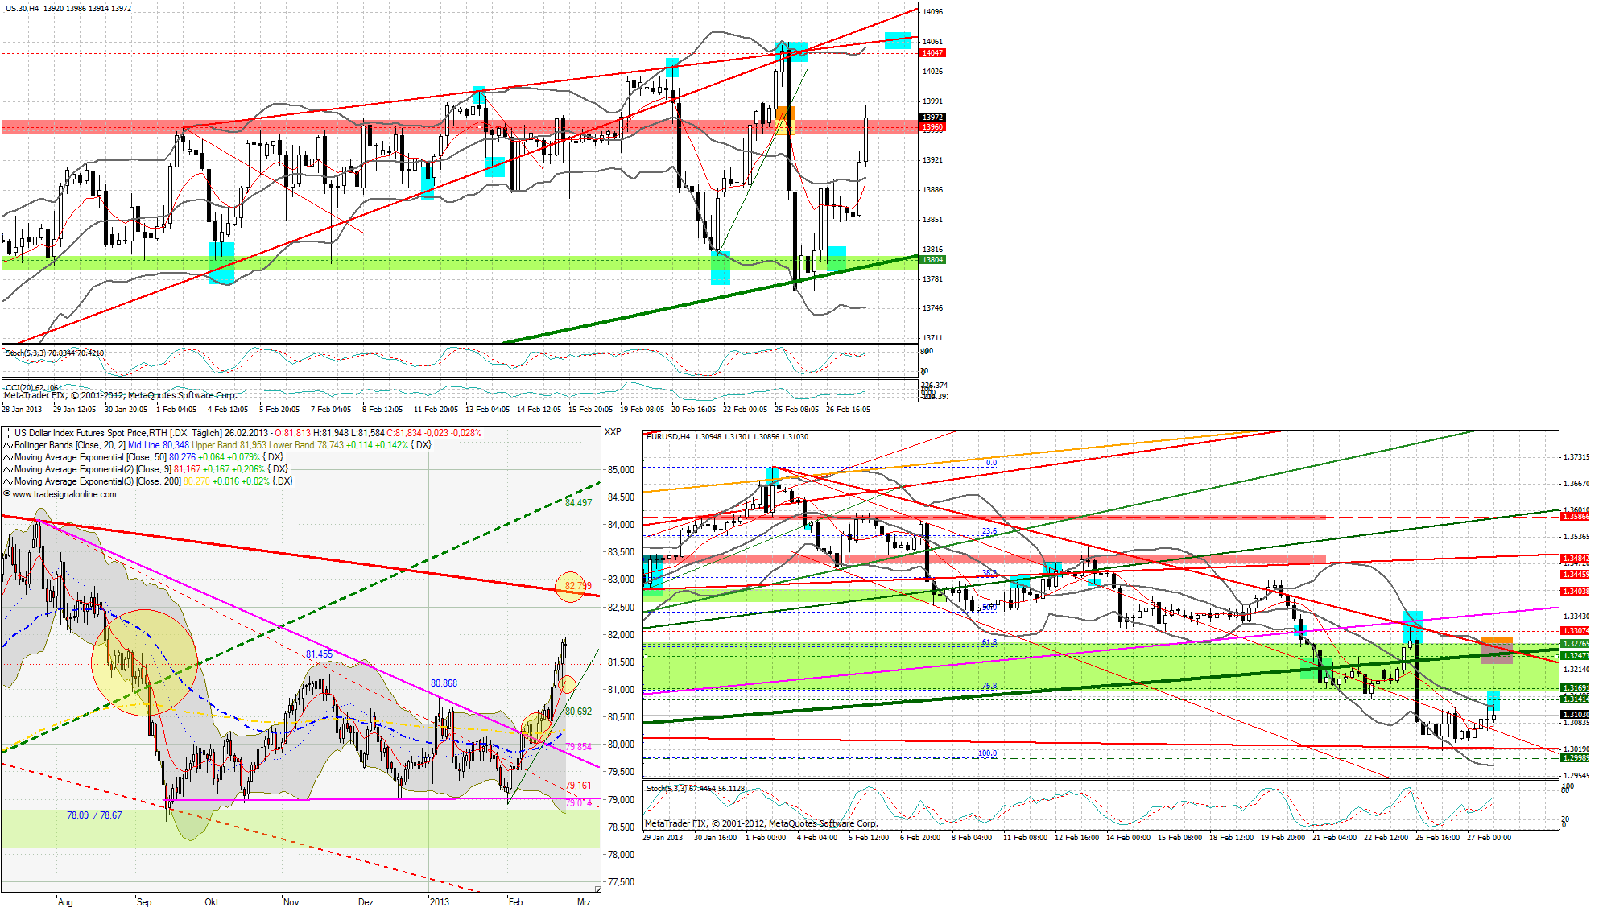The image size is (1607, 924).
Task: Click the wave icon of Moving Average Exponential [Close, 50]
Action: [x=7, y=457]
